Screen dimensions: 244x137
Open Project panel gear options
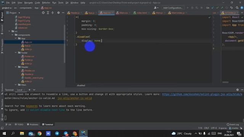click(58, 13)
